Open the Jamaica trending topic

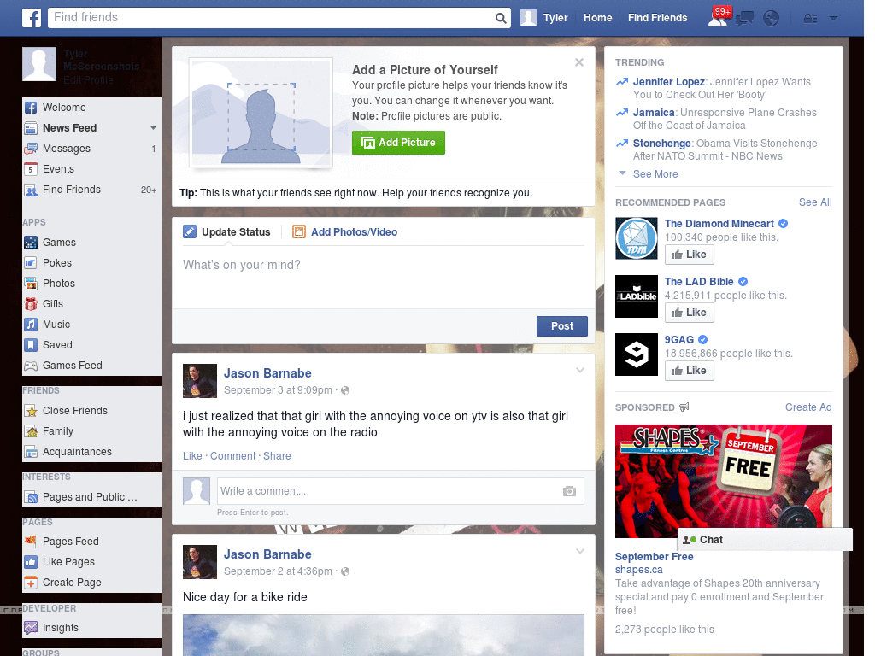tap(654, 113)
